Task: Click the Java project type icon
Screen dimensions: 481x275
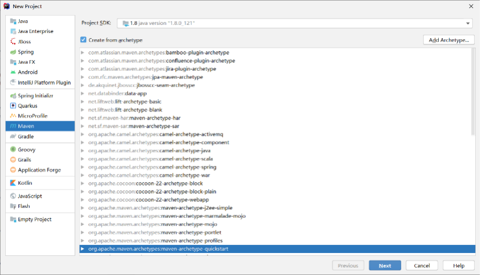Action: 13,21
